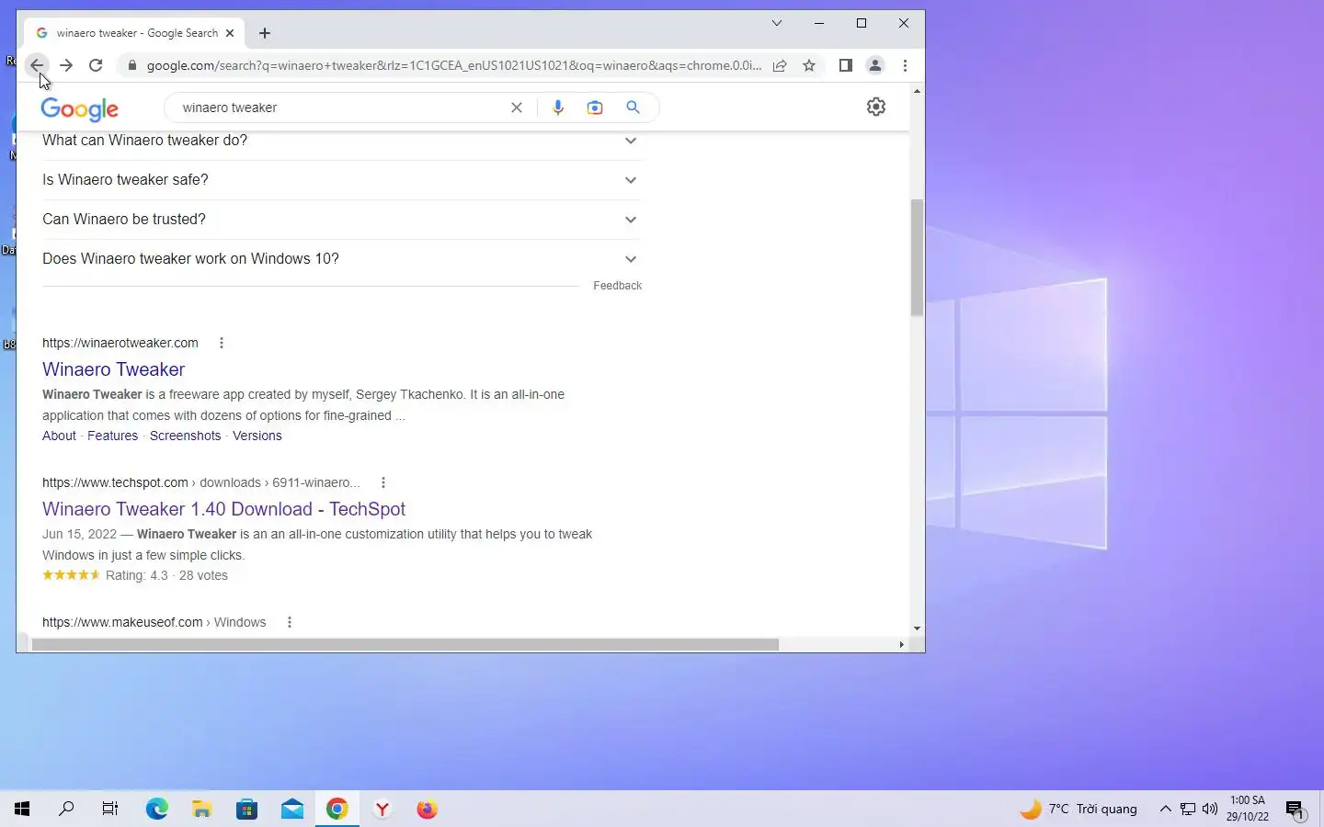Open result options next to techspot.com

click(383, 482)
